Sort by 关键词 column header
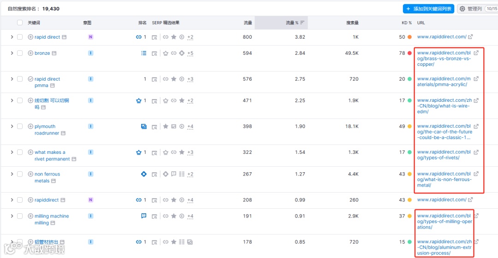 click(x=34, y=23)
